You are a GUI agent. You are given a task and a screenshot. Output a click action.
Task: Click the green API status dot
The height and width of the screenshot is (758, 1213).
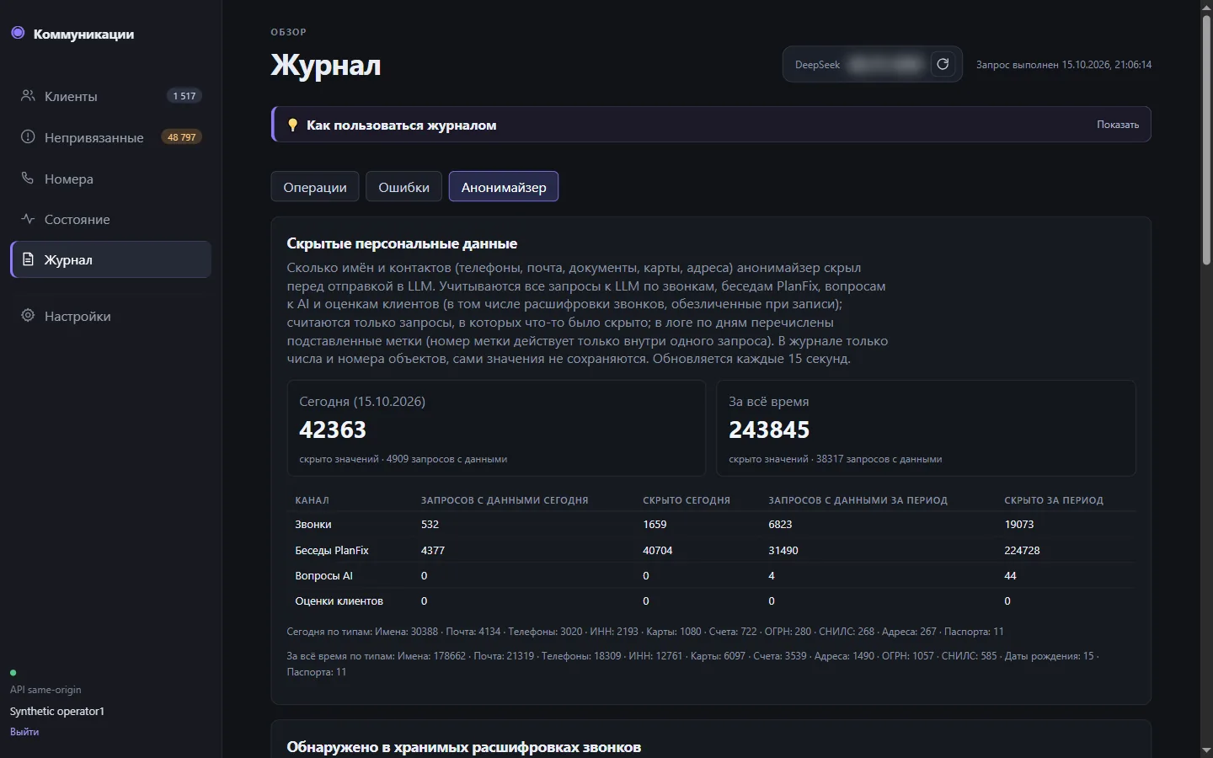click(x=13, y=673)
